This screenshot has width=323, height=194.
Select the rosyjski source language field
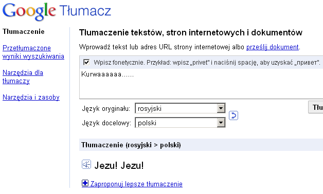pos(180,108)
